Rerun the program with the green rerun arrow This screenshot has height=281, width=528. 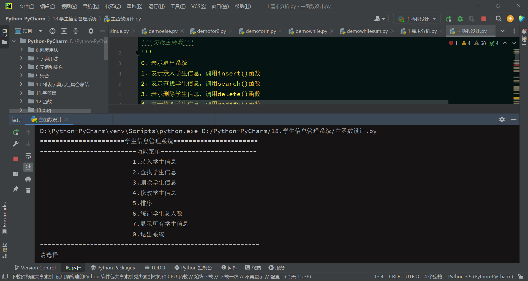pos(448,19)
